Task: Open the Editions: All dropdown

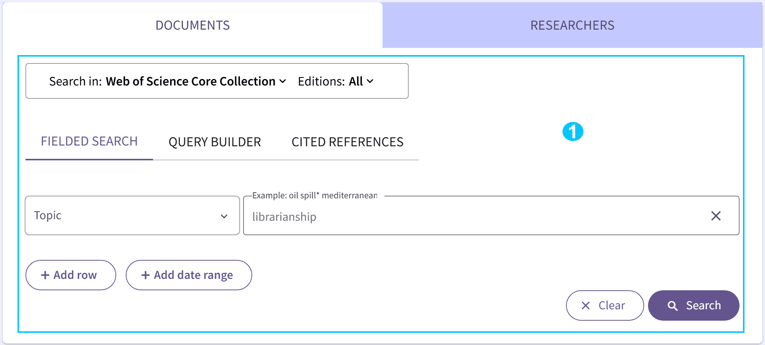Action: pos(336,81)
